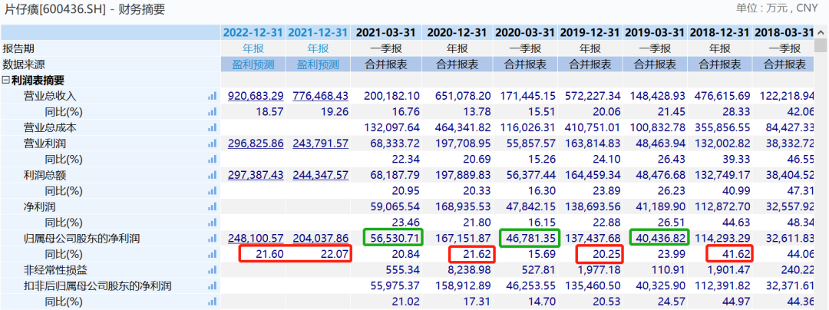The width and height of the screenshot is (829, 310).
Task: Open chart icon for 营业利润 row
Action: (x=213, y=143)
